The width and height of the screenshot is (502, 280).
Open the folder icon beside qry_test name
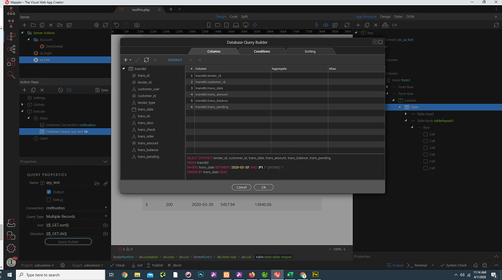click(x=97, y=183)
